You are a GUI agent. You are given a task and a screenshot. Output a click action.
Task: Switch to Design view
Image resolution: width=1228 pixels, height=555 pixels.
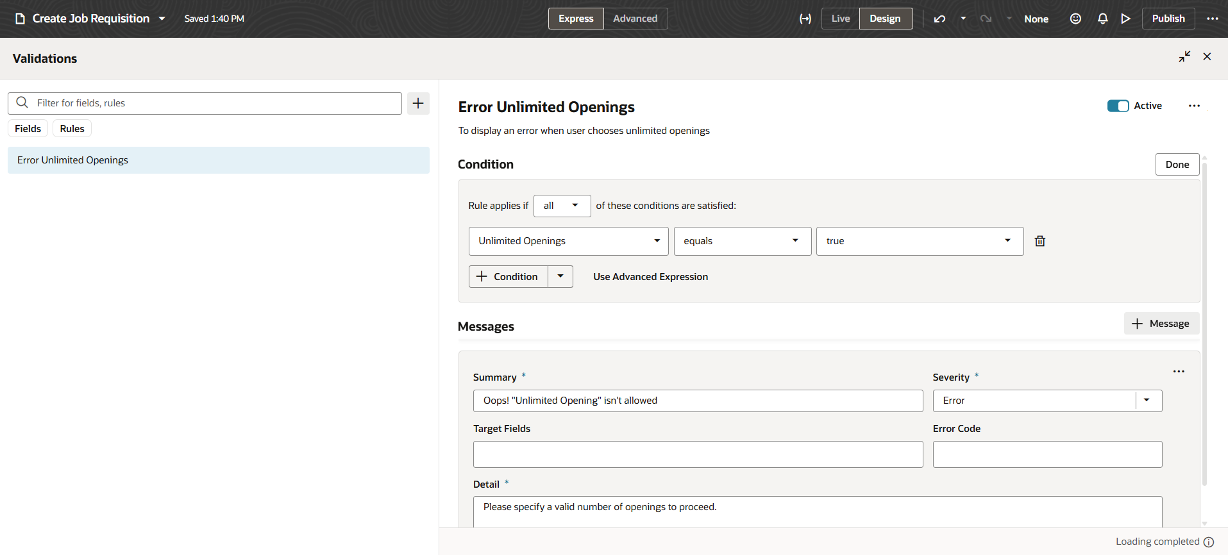click(x=886, y=19)
